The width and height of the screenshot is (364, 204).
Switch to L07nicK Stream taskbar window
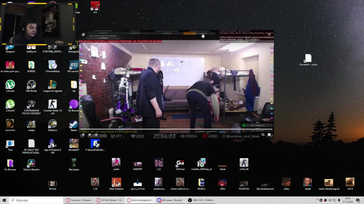click(x=109, y=200)
